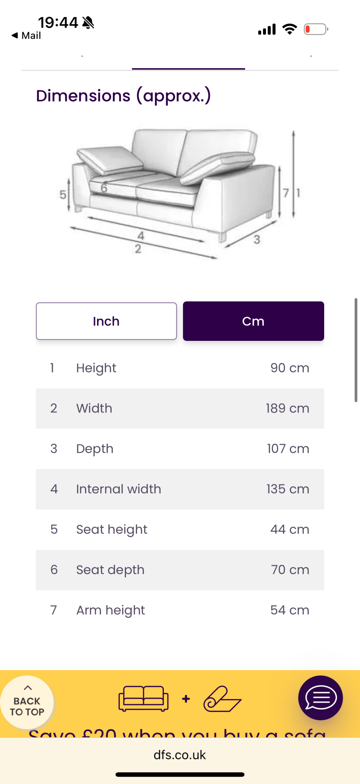This screenshot has height=784, width=360.
Task: Tap the Wi-Fi status icon
Action: (289, 29)
